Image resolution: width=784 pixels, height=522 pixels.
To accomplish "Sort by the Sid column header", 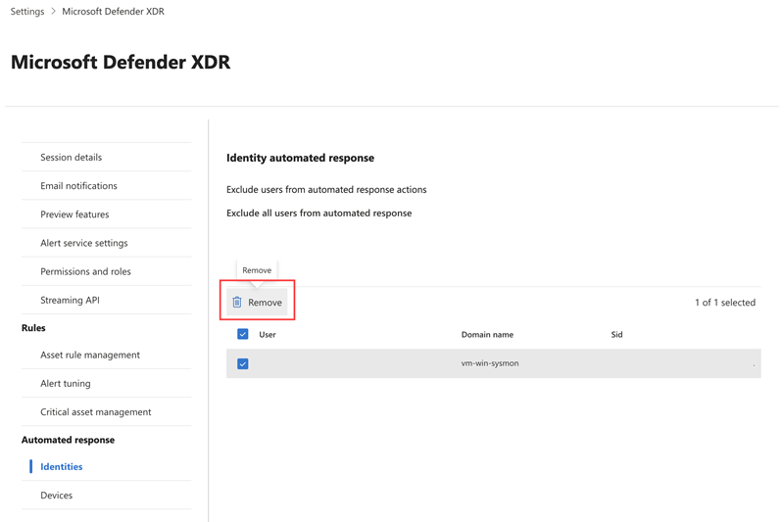I will click(616, 335).
